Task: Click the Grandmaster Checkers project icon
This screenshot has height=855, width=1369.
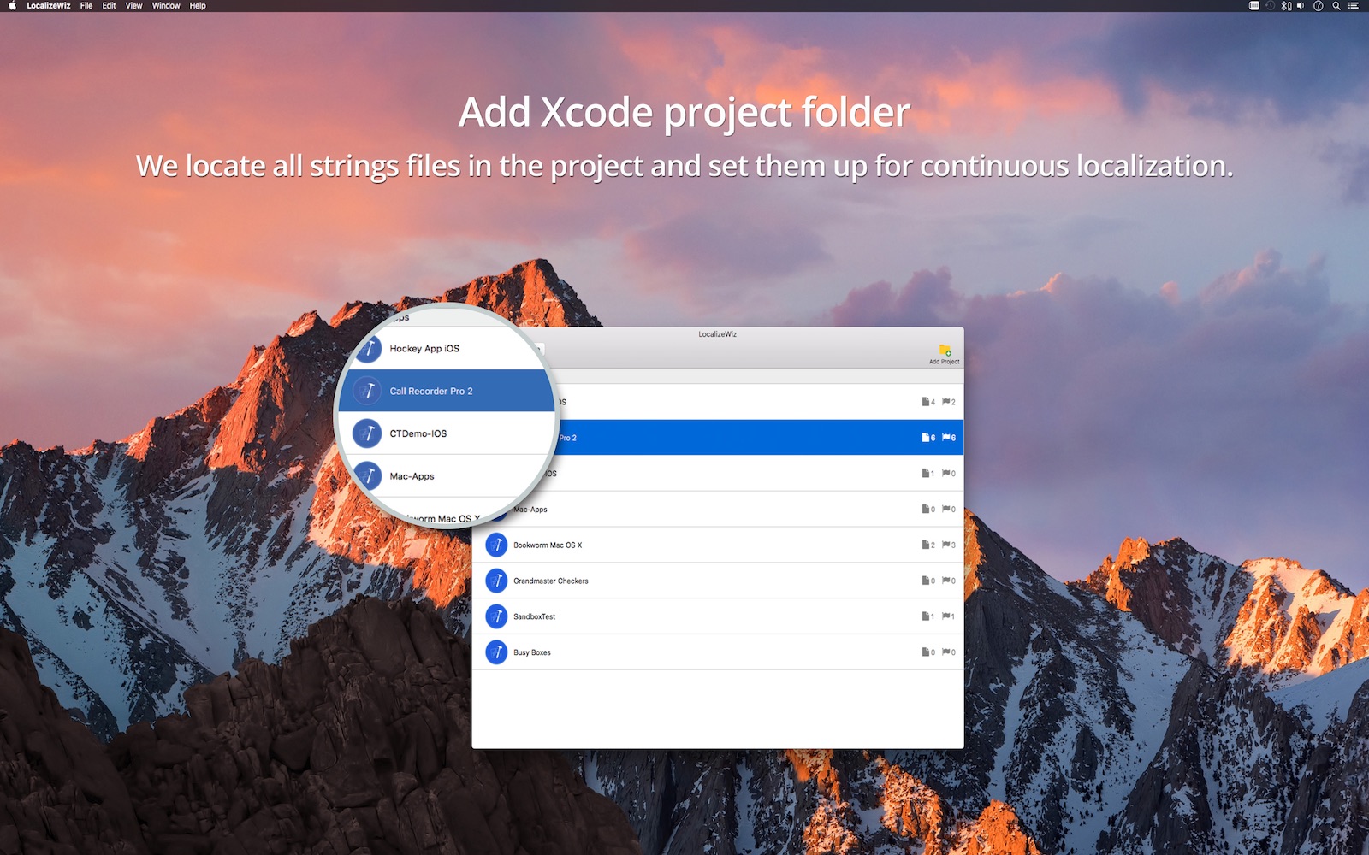Action: point(496,581)
